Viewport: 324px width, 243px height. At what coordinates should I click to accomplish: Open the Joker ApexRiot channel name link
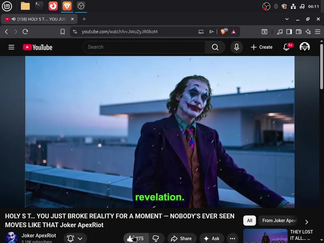pos(38,235)
